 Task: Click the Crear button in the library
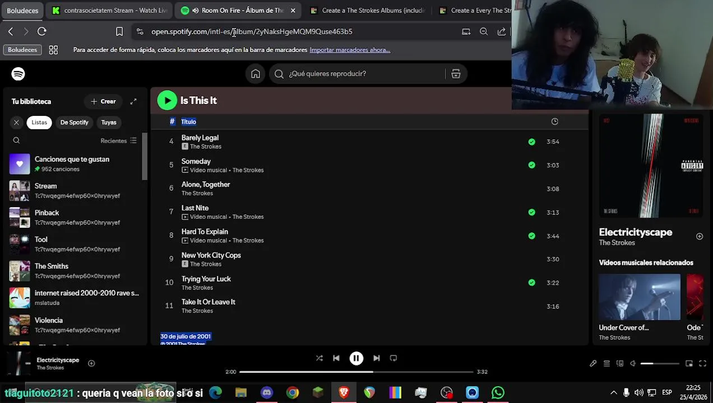(x=103, y=101)
